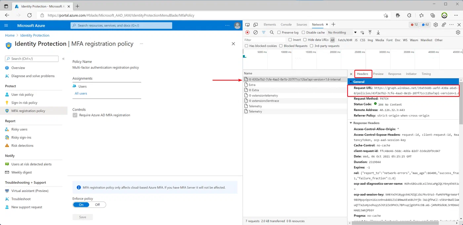Open network conditions wifi icon
463x225 pixels.
tap(362, 32)
